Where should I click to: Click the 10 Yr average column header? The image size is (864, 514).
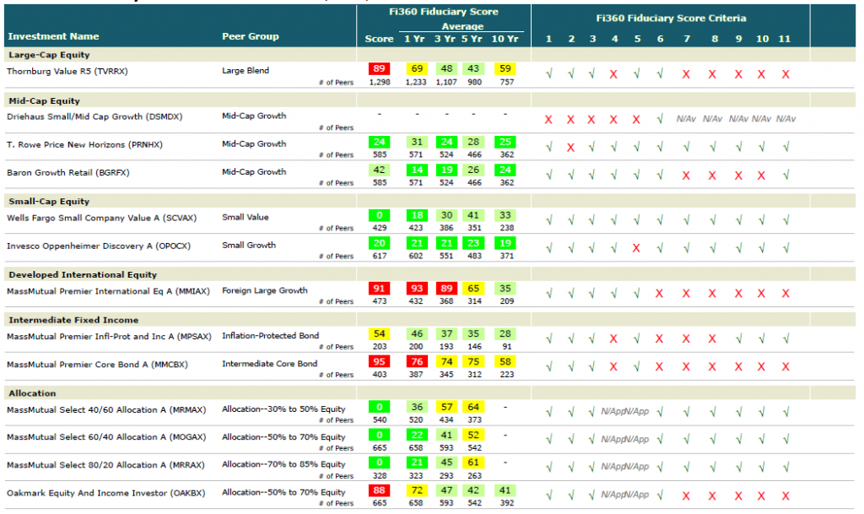click(505, 39)
